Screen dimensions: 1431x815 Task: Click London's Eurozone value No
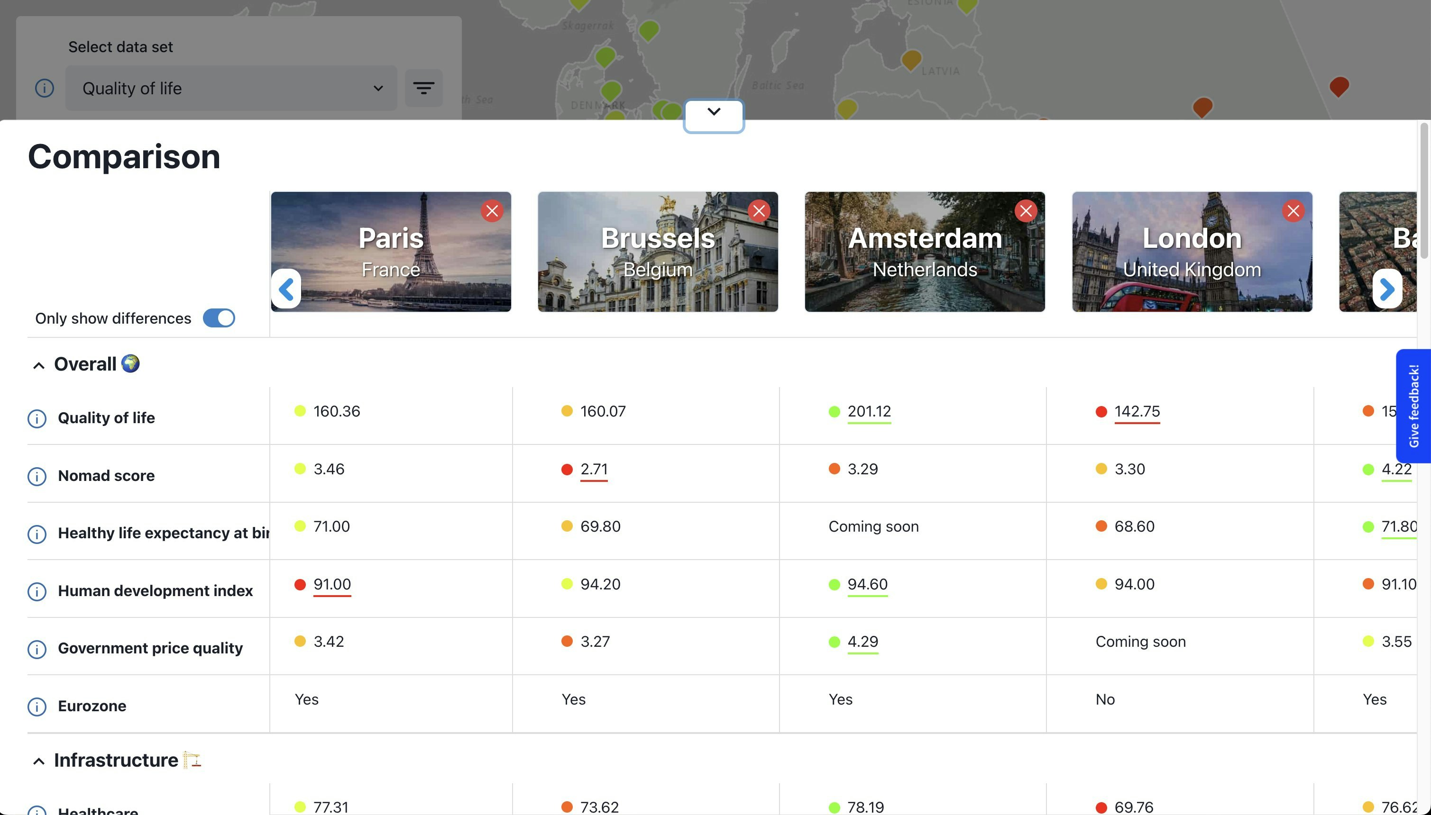click(x=1105, y=700)
